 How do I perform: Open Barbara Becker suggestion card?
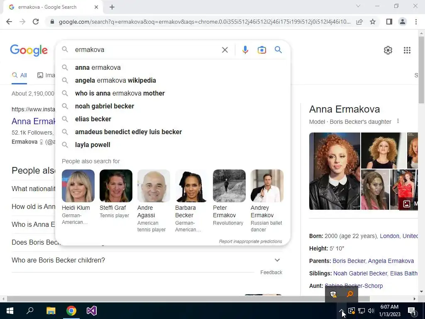pyautogui.click(x=191, y=201)
